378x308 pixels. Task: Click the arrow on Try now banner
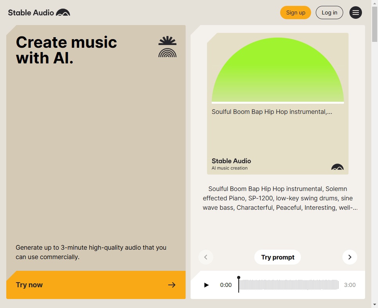pos(172,285)
